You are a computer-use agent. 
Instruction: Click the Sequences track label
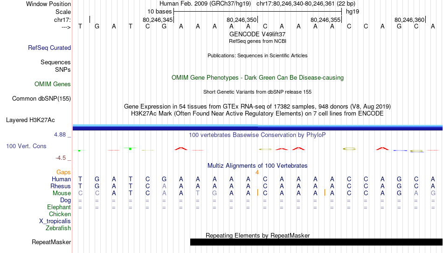tap(55, 62)
